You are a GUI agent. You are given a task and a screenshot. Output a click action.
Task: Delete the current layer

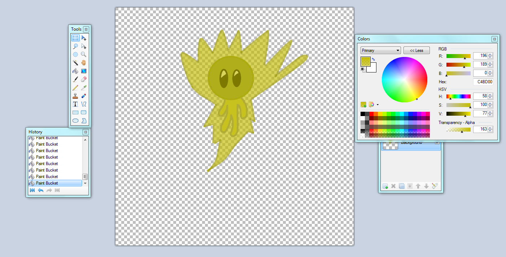tap(393, 186)
